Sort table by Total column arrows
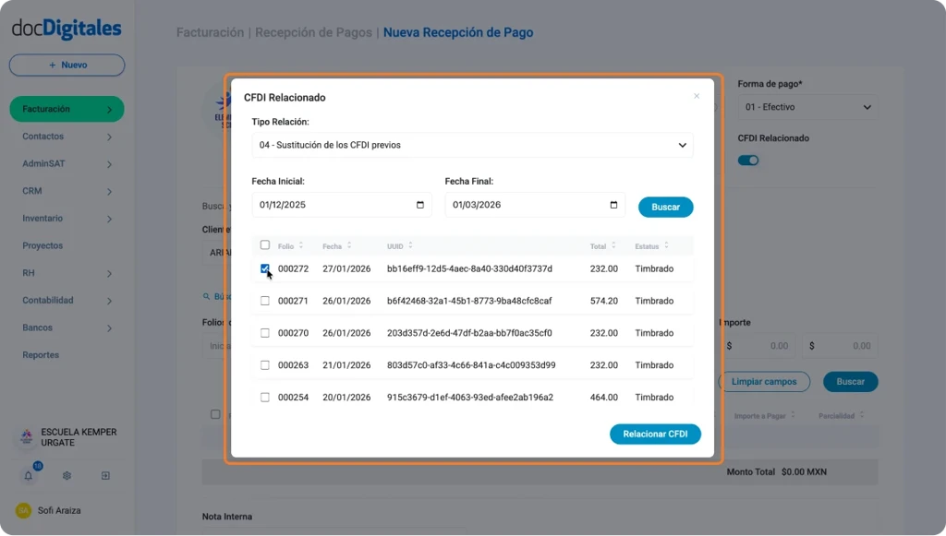Image resolution: width=946 pixels, height=536 pixels. click(614, 246)
